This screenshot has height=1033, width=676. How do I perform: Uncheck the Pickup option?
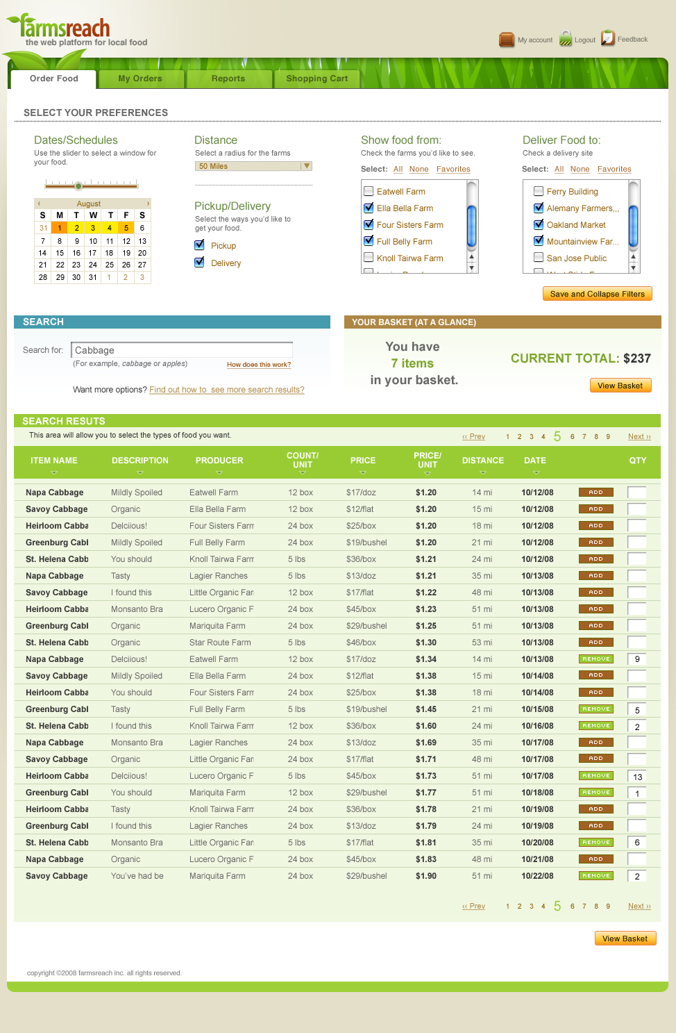[x=200, y=245]
